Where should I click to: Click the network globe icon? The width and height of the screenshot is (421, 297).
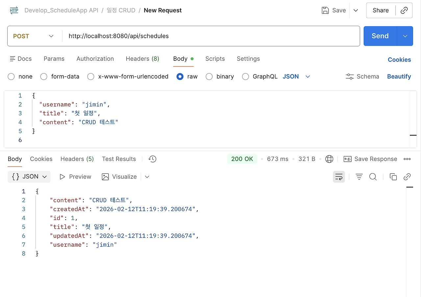[329, 159]
